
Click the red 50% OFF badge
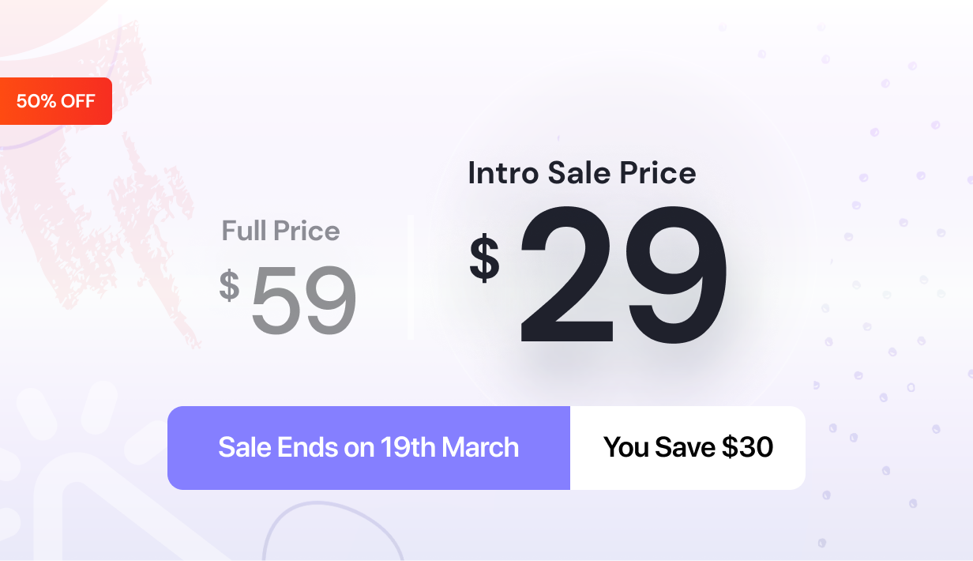click(55, 101)
